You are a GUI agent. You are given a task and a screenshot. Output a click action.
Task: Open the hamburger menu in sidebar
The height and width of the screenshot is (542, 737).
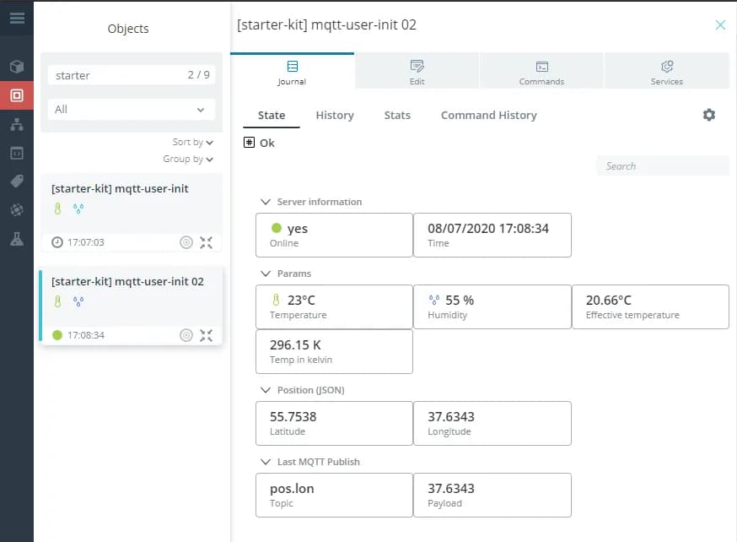click(x=17, y=18)
